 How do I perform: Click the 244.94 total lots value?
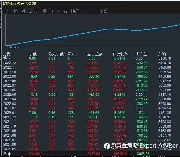(x=34, y=154)
